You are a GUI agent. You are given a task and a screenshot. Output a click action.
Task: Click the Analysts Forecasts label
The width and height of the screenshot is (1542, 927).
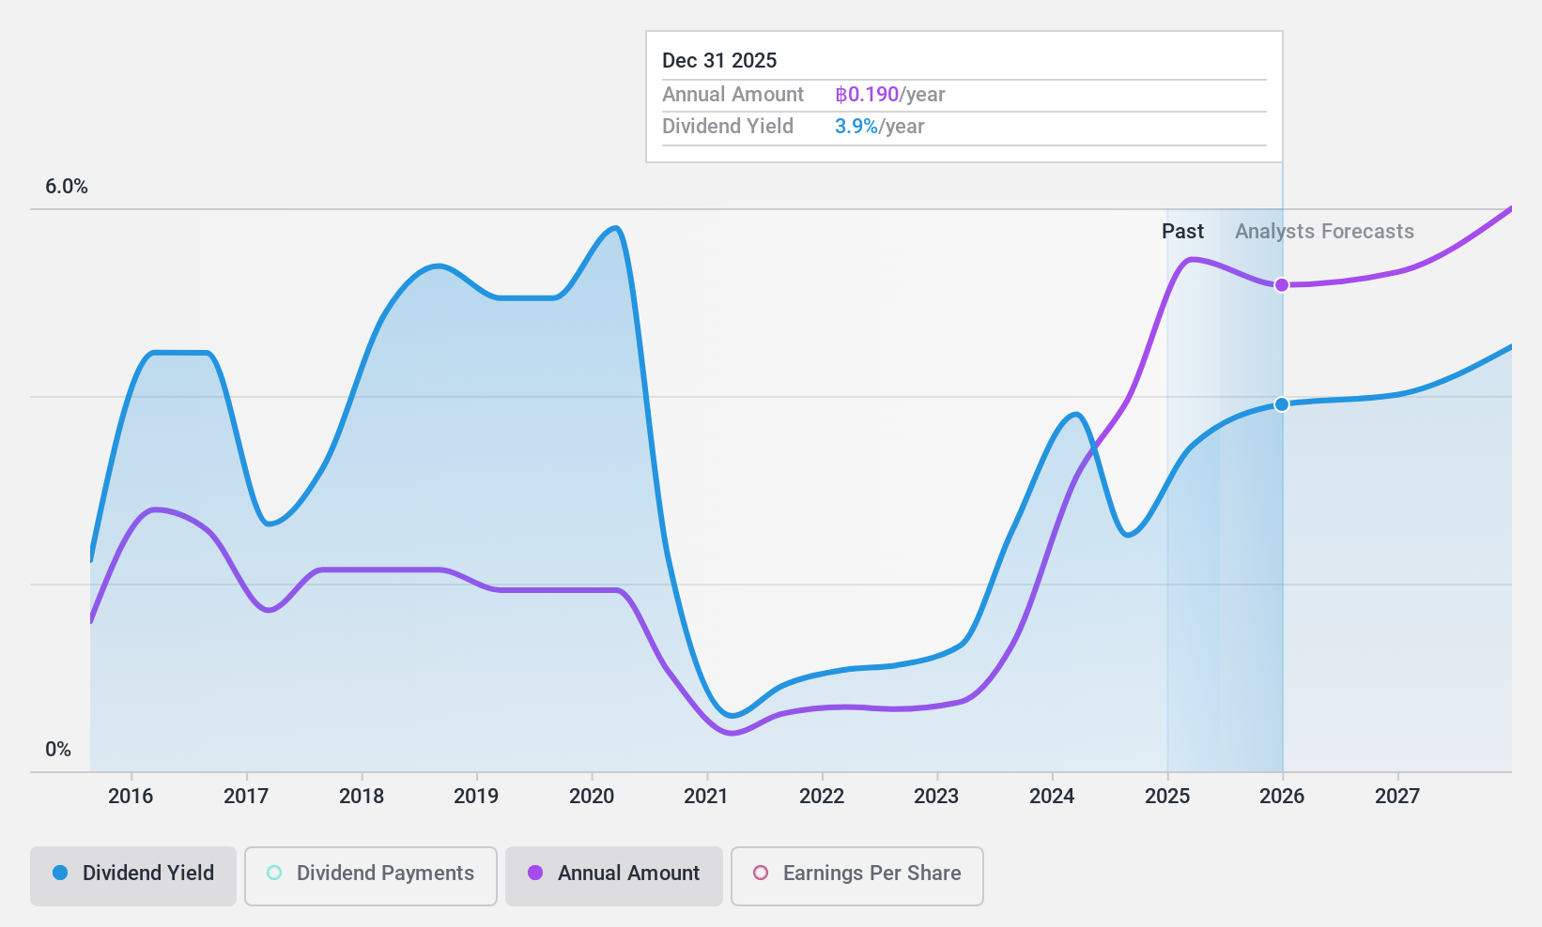tap(1324, 232)
